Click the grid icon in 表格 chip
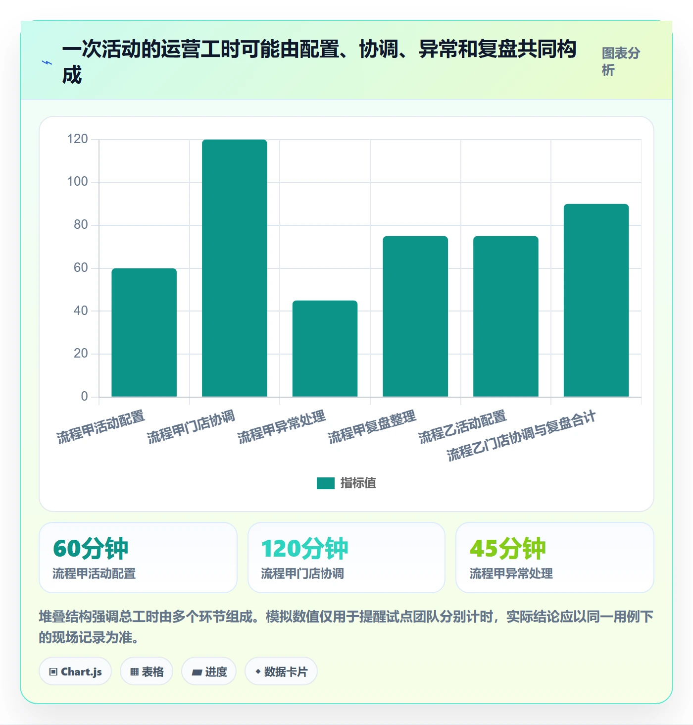This screenshot has width=693, height=725. (134, 672)
